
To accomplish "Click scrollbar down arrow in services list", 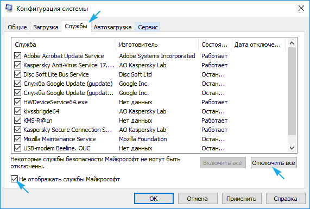I will tap(292, 148).
